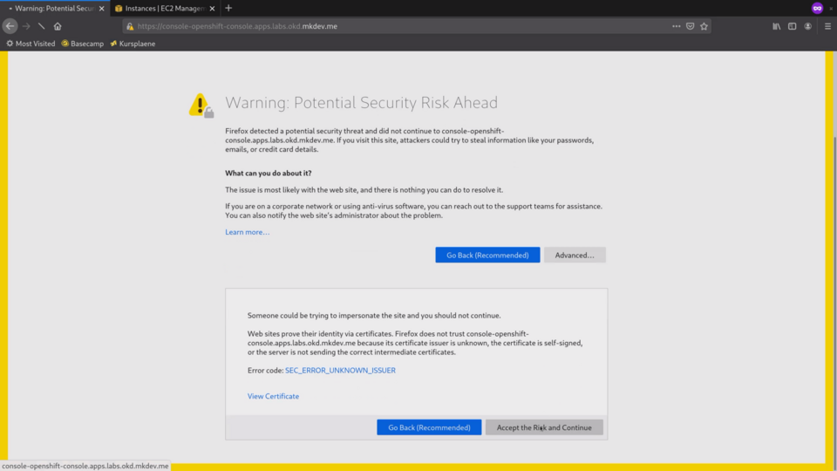Open a new tab with the plus button

click(228, 8)
